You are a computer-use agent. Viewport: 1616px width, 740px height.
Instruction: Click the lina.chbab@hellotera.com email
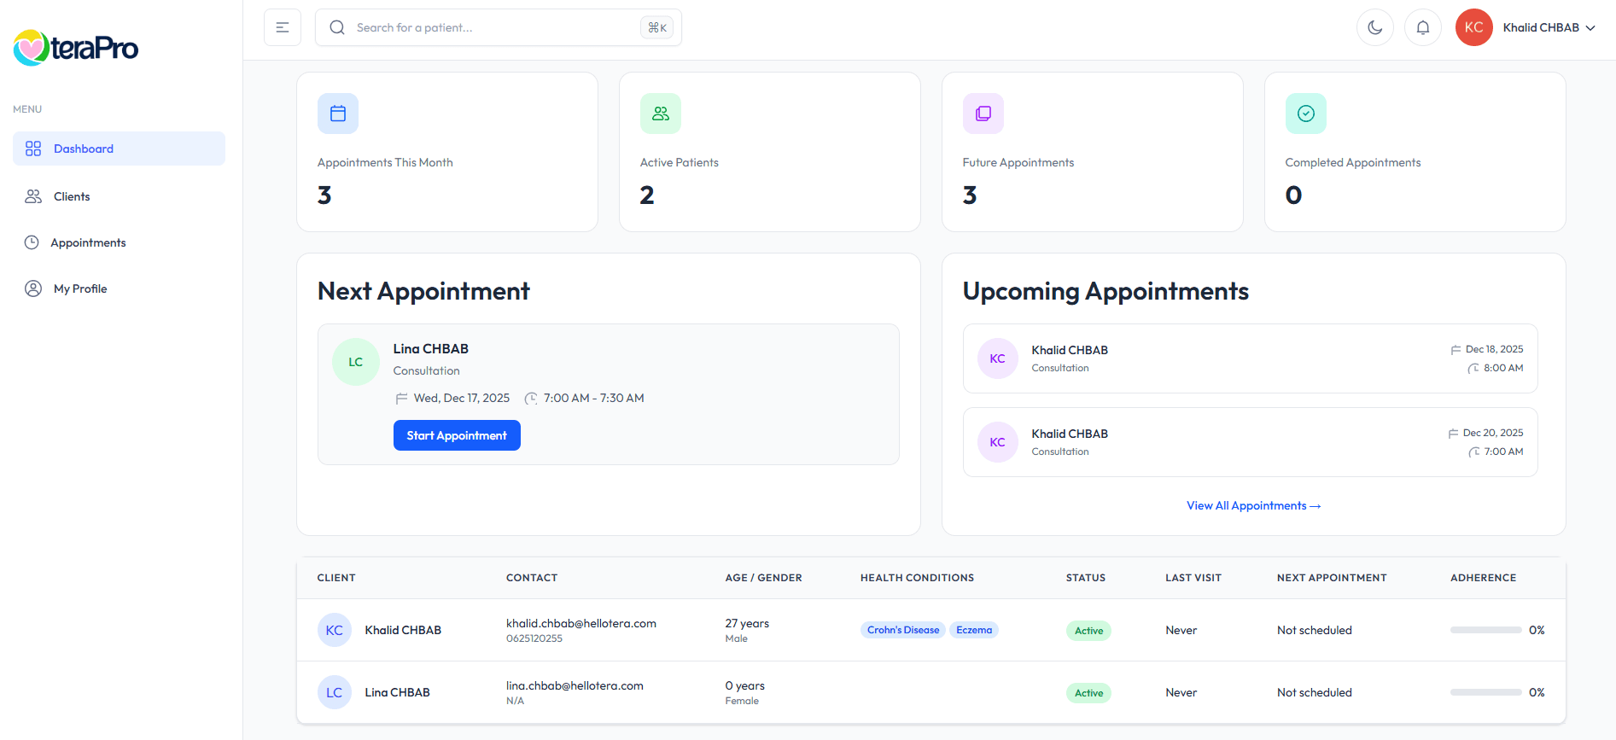575,686
